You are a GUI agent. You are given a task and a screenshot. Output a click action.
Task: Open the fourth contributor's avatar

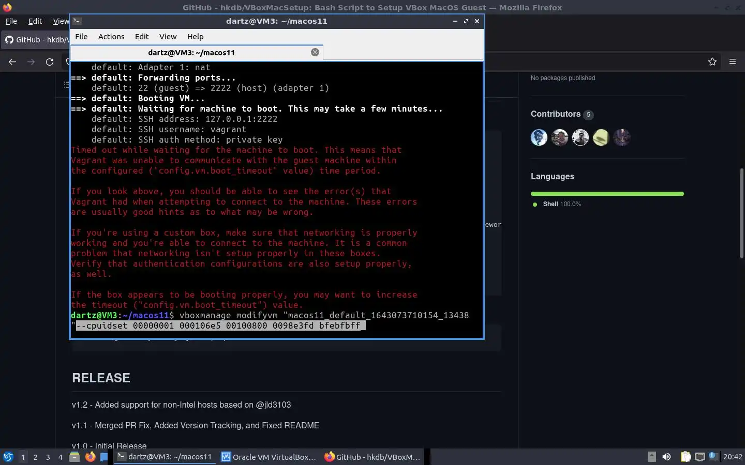[601, 137]
